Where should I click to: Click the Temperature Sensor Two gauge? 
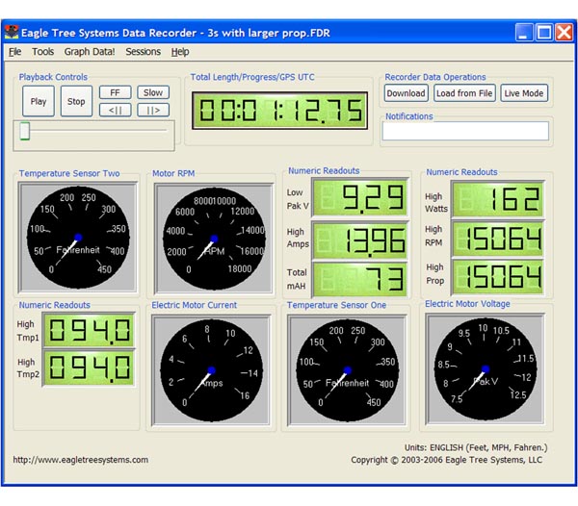78,238
